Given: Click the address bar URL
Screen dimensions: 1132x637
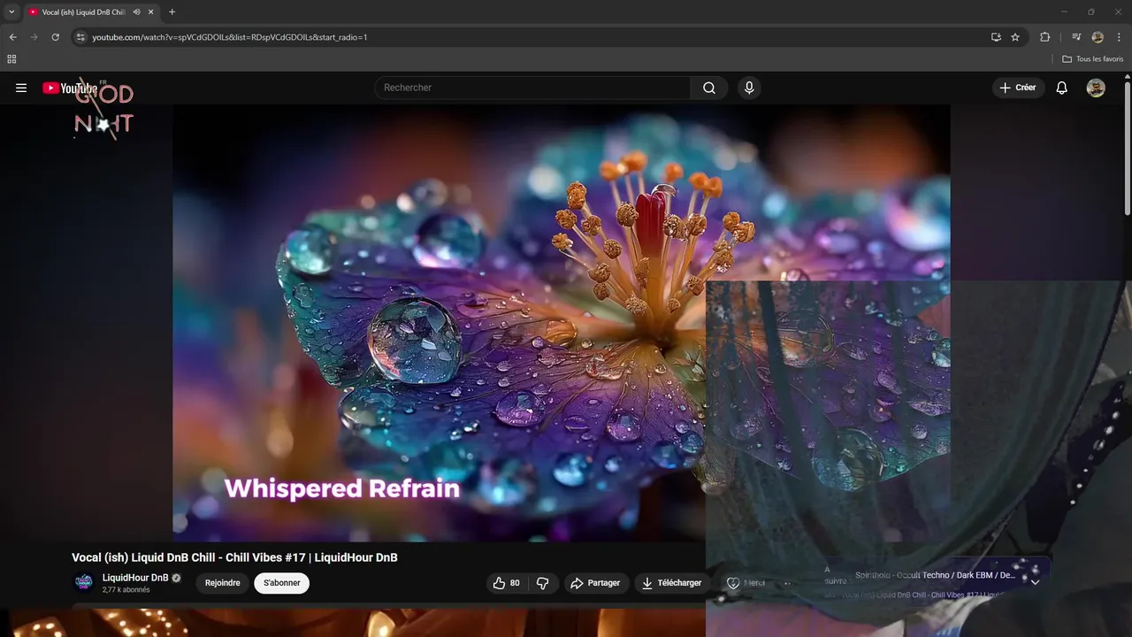Looking at the screenshot, I should pos(230,37).
